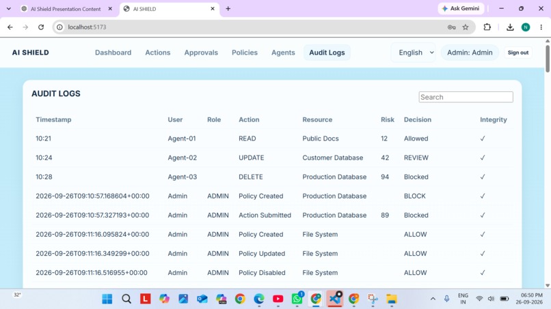Sign out of AI Shield
The width and height of the screenshot is (551, 309).
518,53
